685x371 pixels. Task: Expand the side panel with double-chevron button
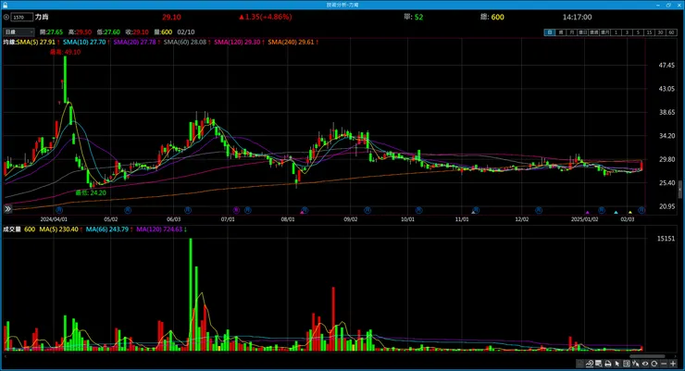[7, 209]
